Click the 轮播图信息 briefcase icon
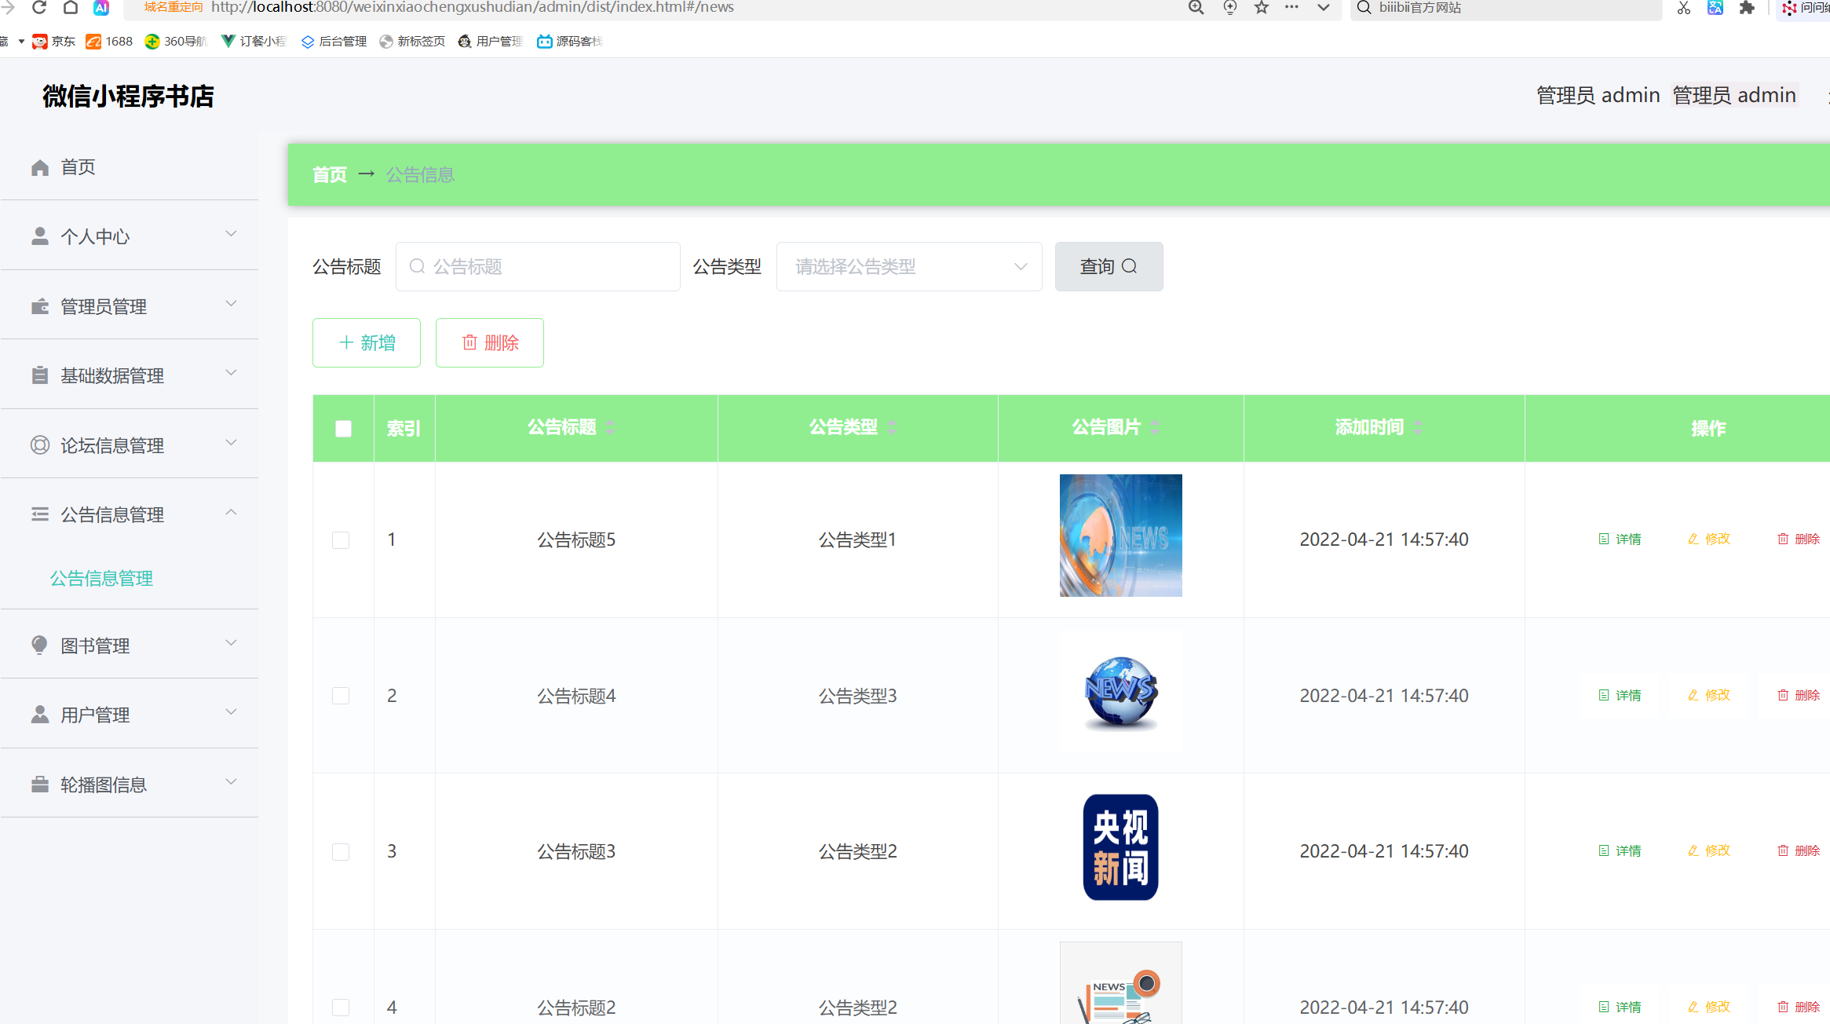The height and width of the screenshot is (1024, 1830). (40, 783)
